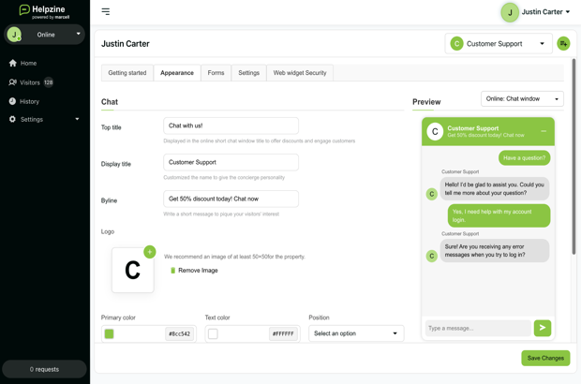Click the Save Changes button
Screen dimensions: 581x384
click(545, 358)
